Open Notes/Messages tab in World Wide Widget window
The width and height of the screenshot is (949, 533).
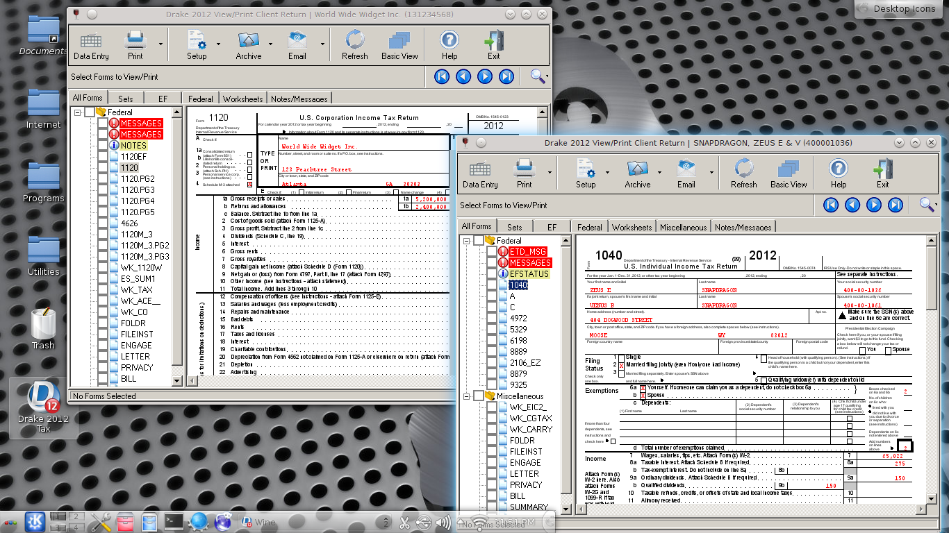pos(299,99)
